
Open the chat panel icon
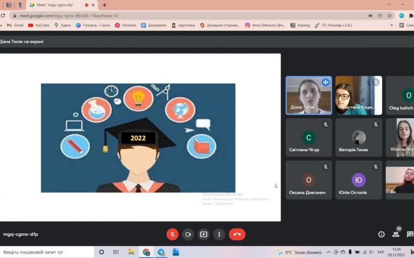410,234
